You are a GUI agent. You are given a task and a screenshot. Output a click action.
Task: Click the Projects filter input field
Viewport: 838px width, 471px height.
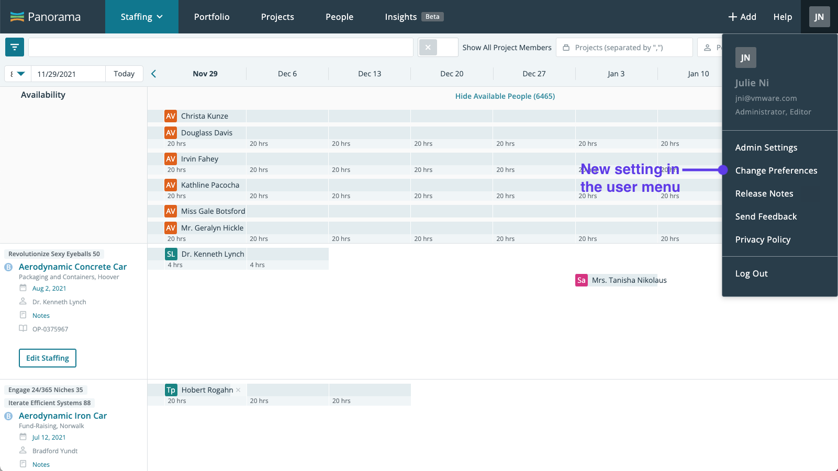pyautogui.click(x=624, y=47)
